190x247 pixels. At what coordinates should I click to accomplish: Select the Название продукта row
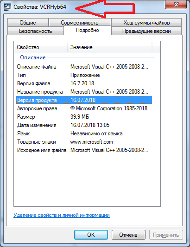tap(84, 92)
